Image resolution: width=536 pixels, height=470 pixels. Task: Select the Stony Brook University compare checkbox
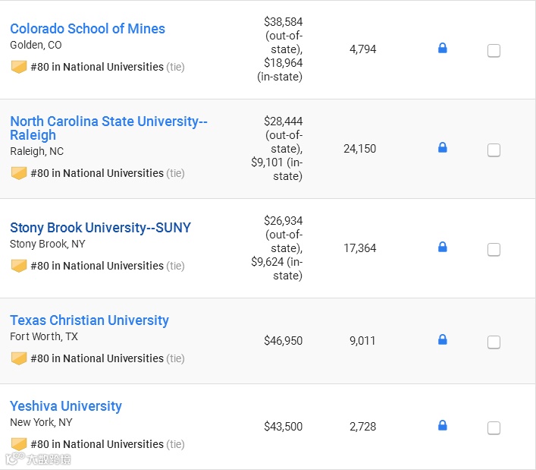coord(494,250)
